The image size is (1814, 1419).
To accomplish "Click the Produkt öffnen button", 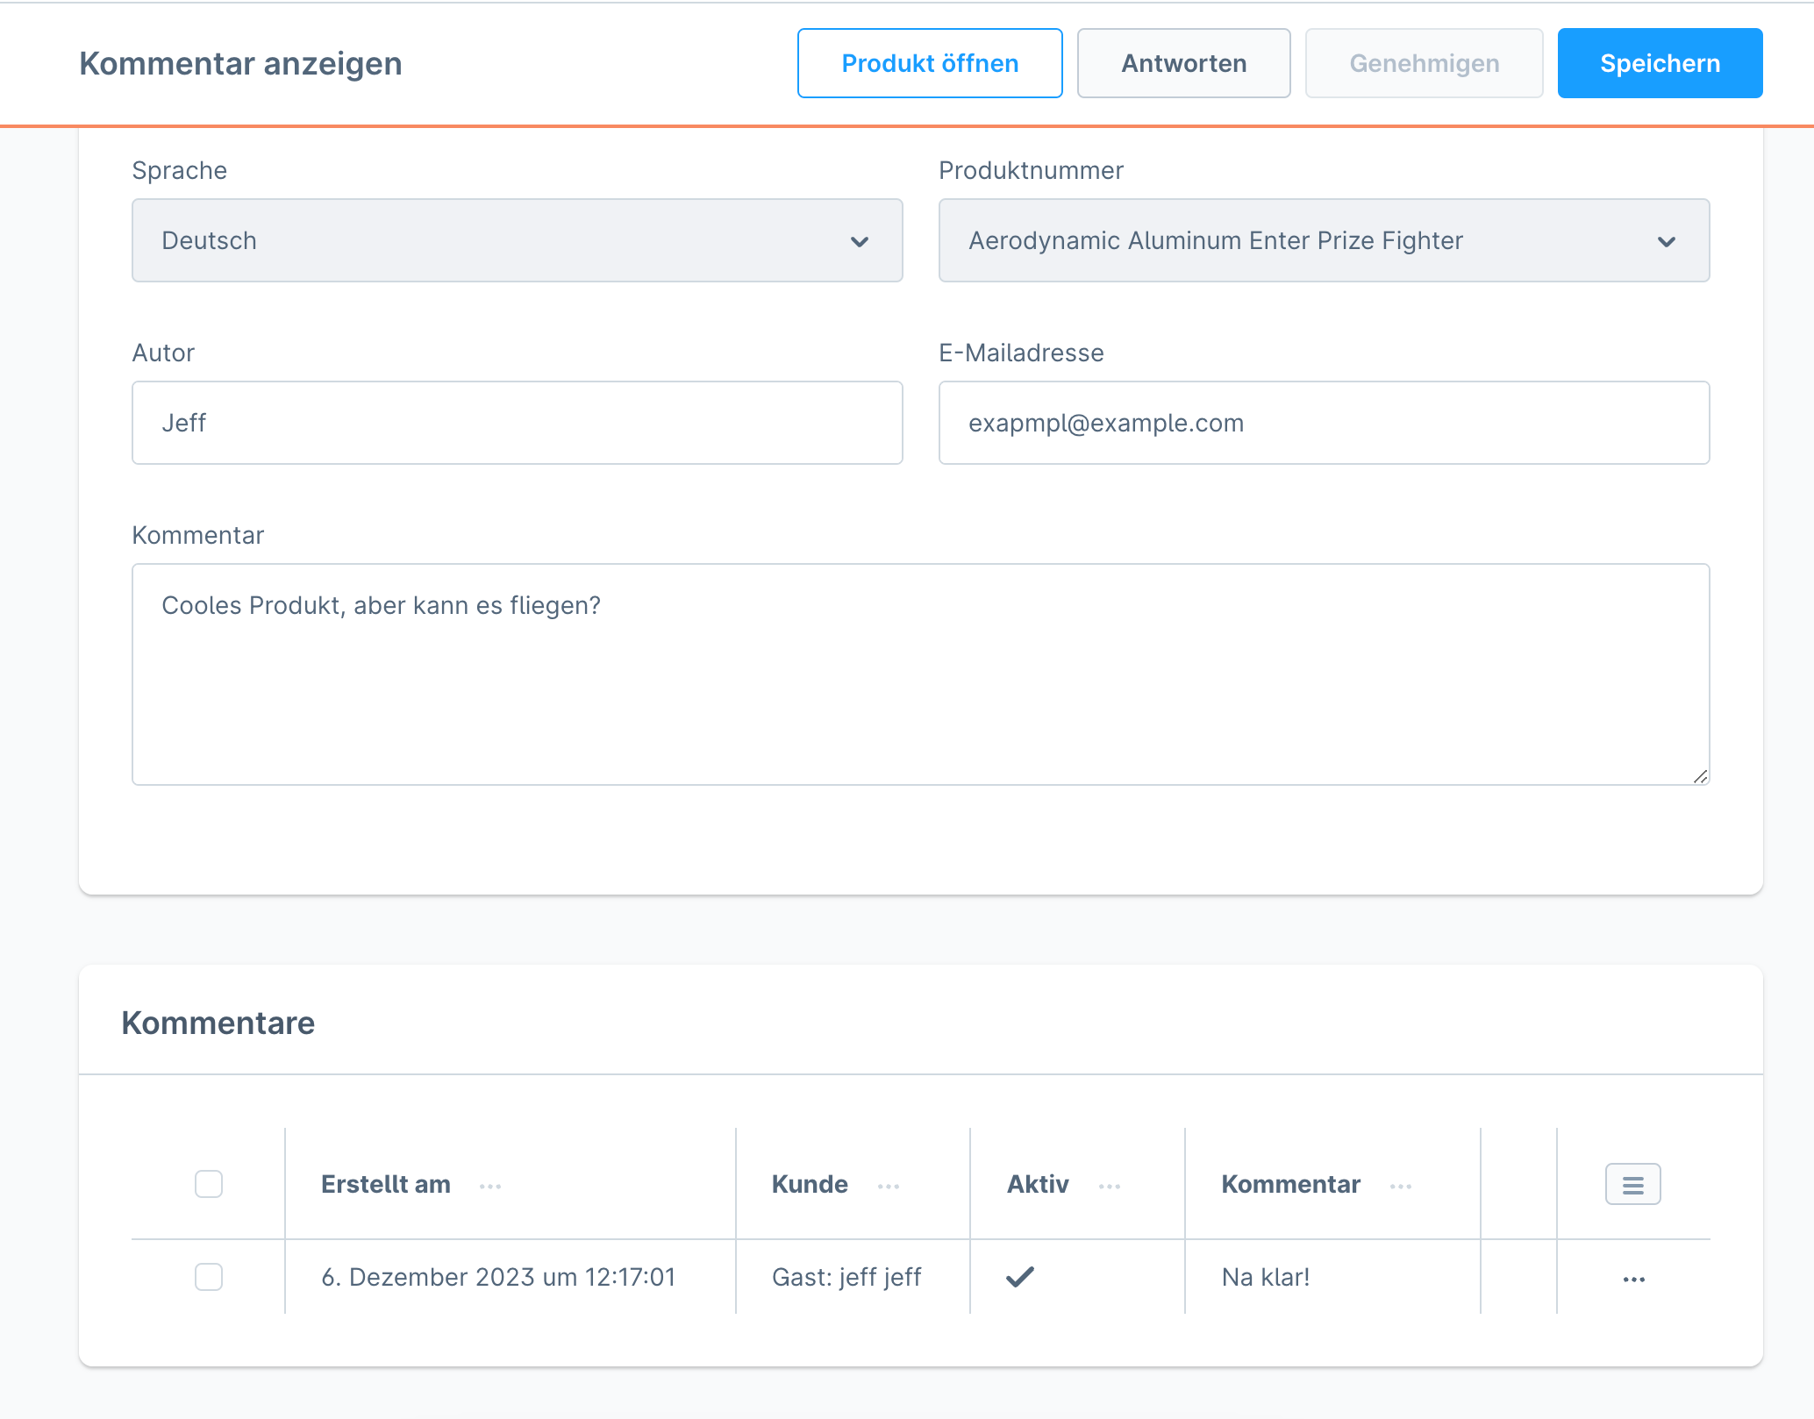I will coord(930,63).
